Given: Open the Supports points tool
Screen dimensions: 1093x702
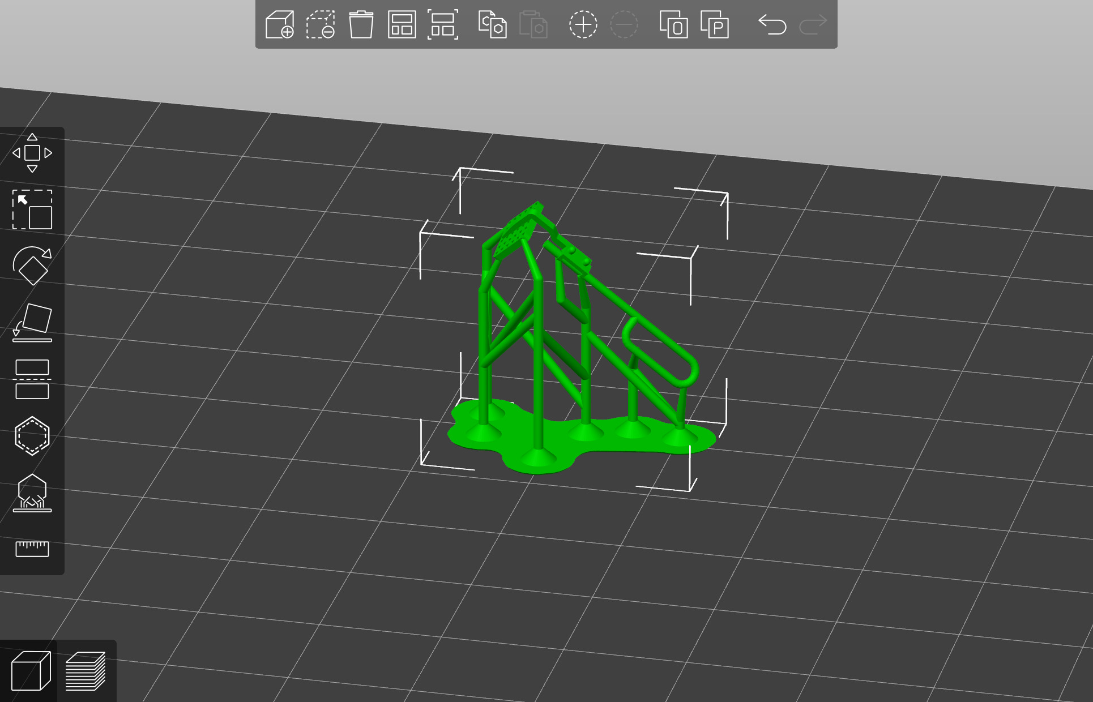Looking at the screenshot, I should (x=32, y=493).
